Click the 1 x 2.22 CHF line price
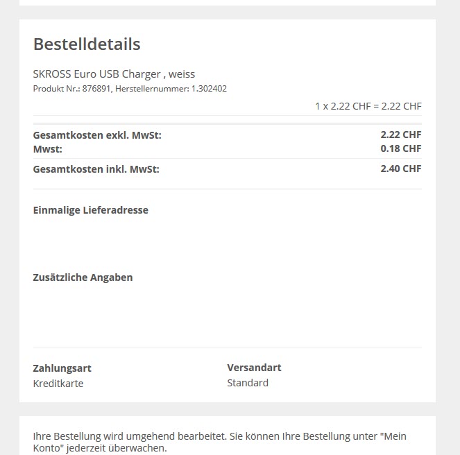 tap(368, 106)
